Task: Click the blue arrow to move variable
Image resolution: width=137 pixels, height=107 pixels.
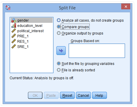Action: click(x=61, y=51)
